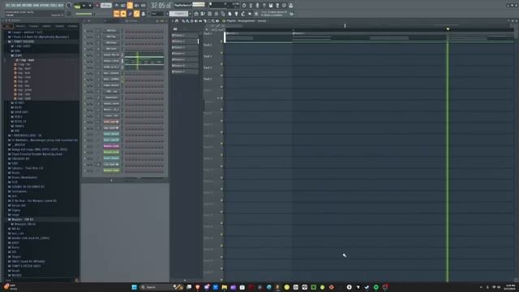Select Pattern 7 in the picker
Image resolution: width=519 pixels, height=292 pixels.
185,71
